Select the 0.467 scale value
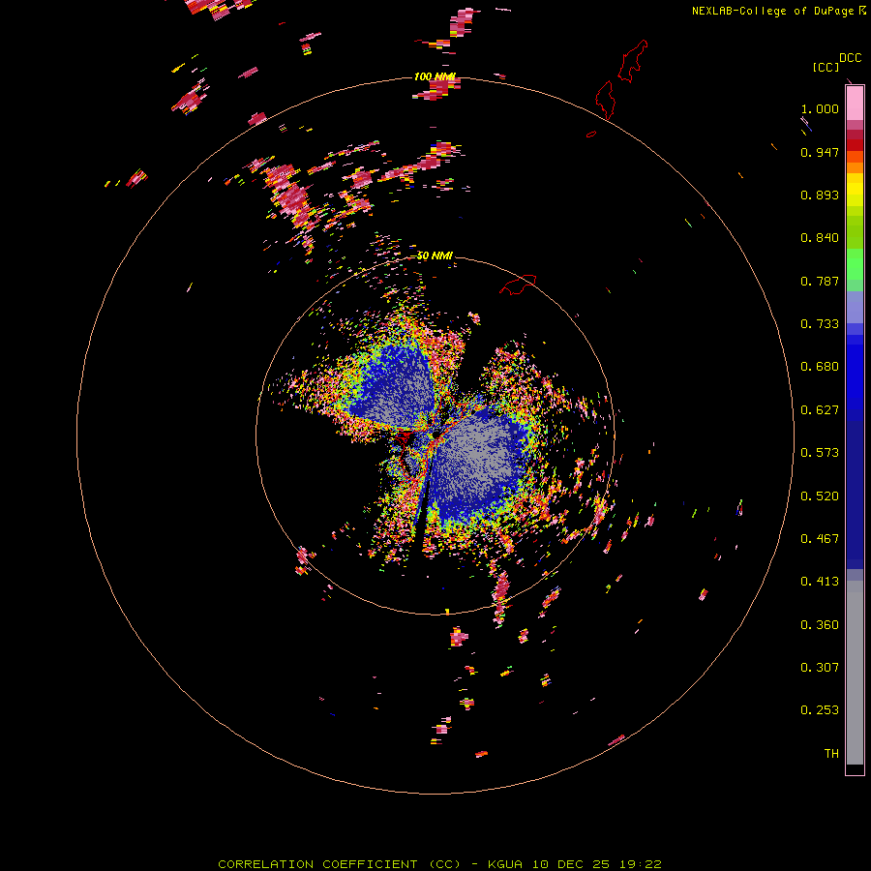This screenshot has width=871, height=871. pos(820,539)
